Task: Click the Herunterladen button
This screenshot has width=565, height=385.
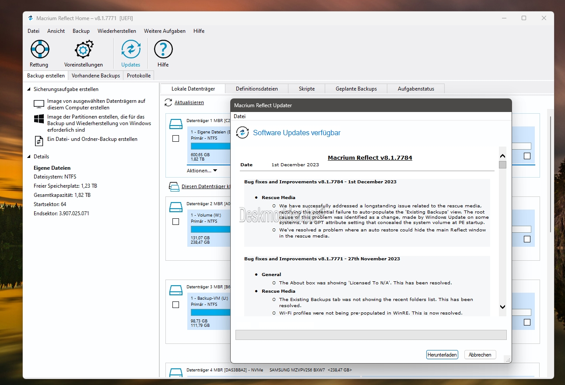Action: click(x=442, y=355)
